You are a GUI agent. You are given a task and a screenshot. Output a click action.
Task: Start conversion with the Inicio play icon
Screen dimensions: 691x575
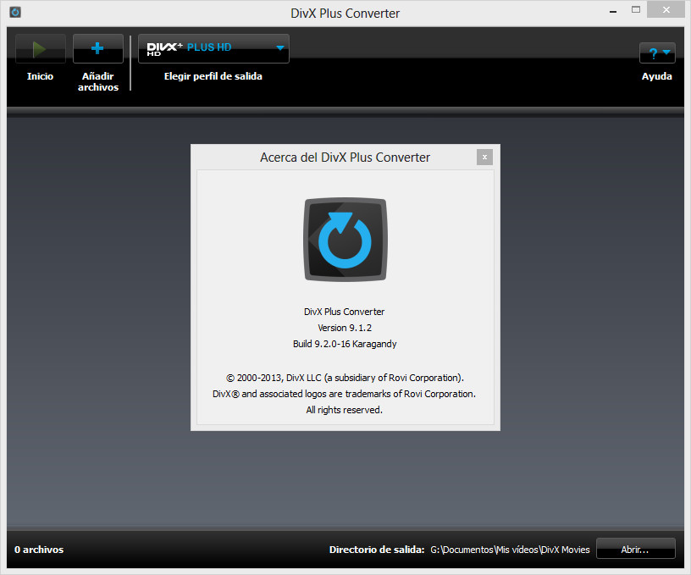click(40, 48)
